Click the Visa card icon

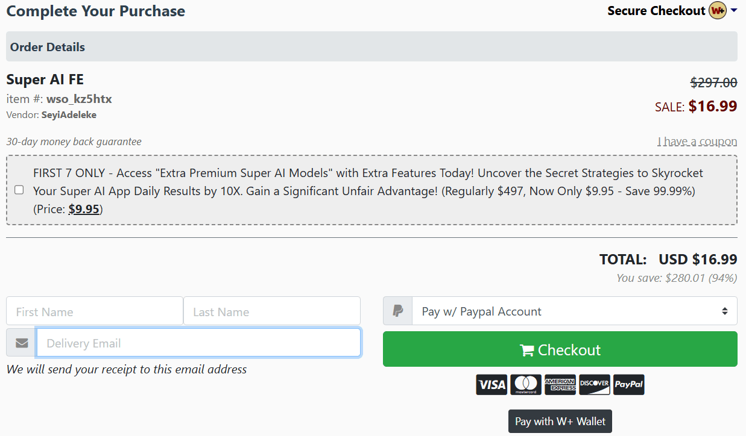click(x=492, y=384)
